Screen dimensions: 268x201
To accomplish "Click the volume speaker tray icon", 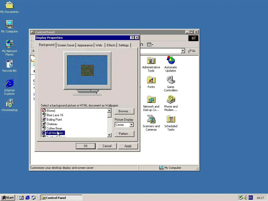I will pyautogui.click(x=245, y=198).
